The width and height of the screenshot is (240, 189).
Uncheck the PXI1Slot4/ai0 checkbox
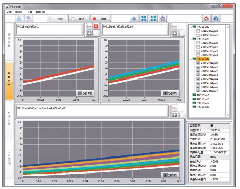pyautogui.click(x=198, y=63)
